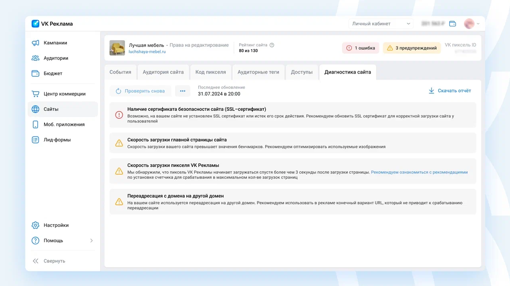The height and width of the screenshot is (286, 510).
Task: Select the Моб. приложения phone icon
Action: click(35, 124)
